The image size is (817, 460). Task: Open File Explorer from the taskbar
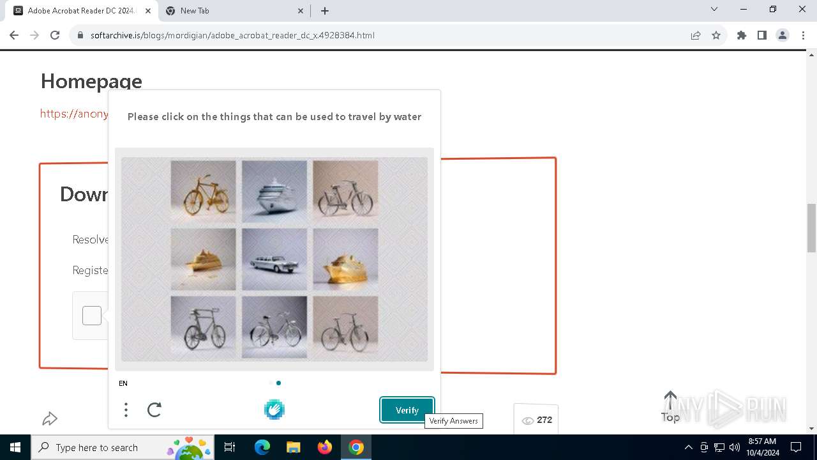(x=293, y=447)
